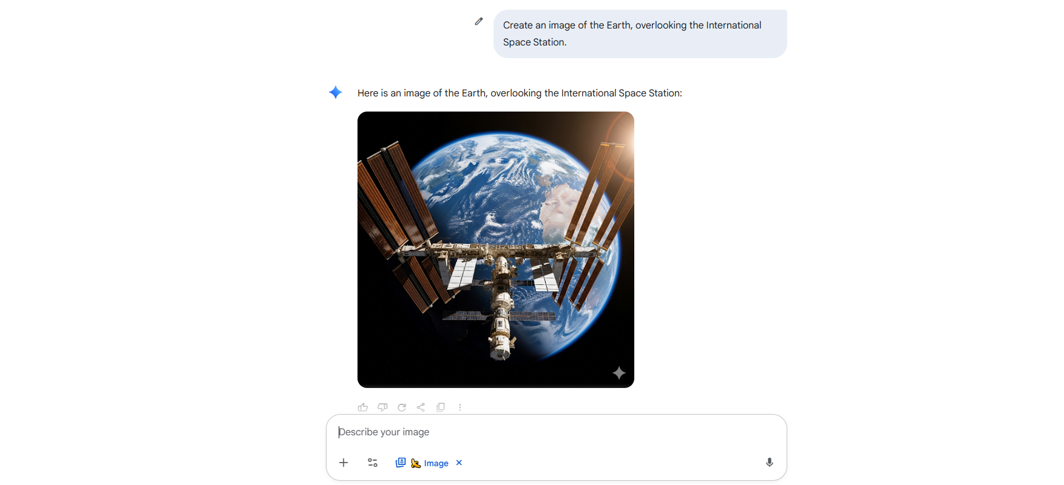Viewport: 1064px width, 485px height.
Task: Open the generated Earth and ISS image
Action: pos(496,250)
